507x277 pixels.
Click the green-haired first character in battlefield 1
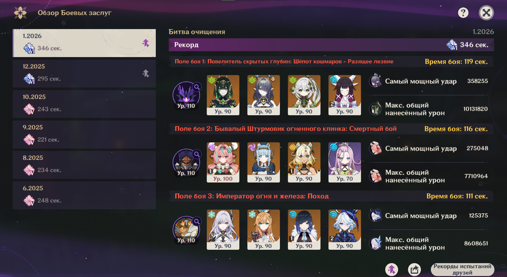[x=223, y=95]
